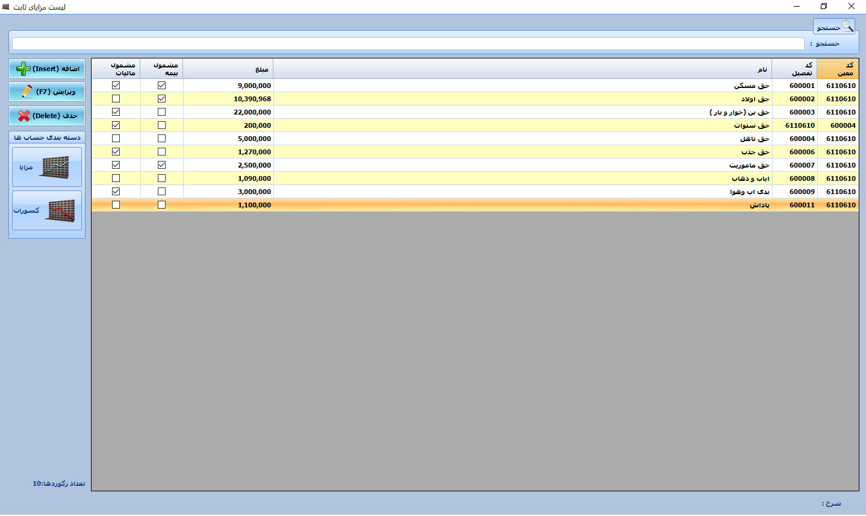866x516 pixels.
Task: Select the حق سنوات row
Action: pos(522,125)
